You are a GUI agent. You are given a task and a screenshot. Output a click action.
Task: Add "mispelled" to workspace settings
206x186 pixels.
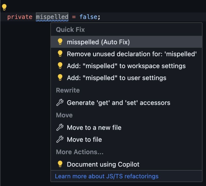pos(126,66)
